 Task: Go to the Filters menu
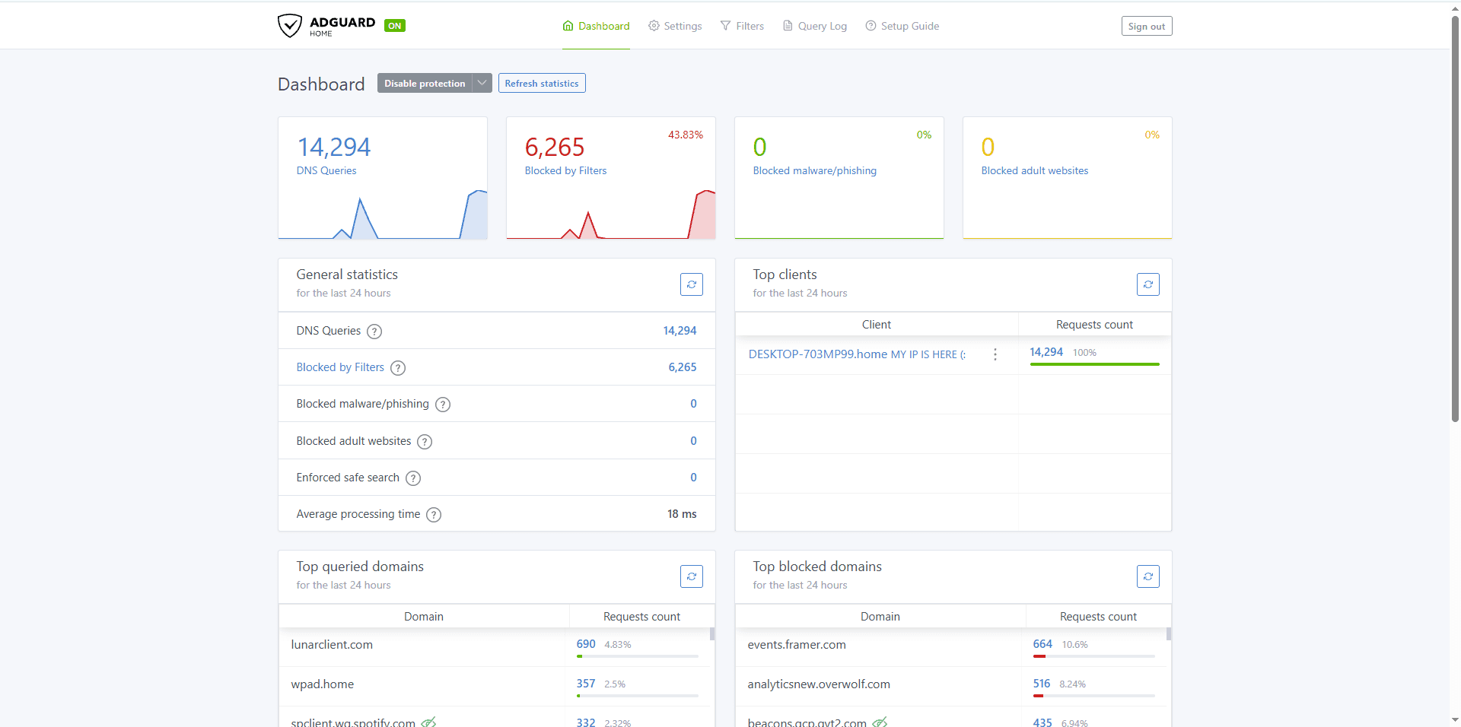[x=742, y=26]
